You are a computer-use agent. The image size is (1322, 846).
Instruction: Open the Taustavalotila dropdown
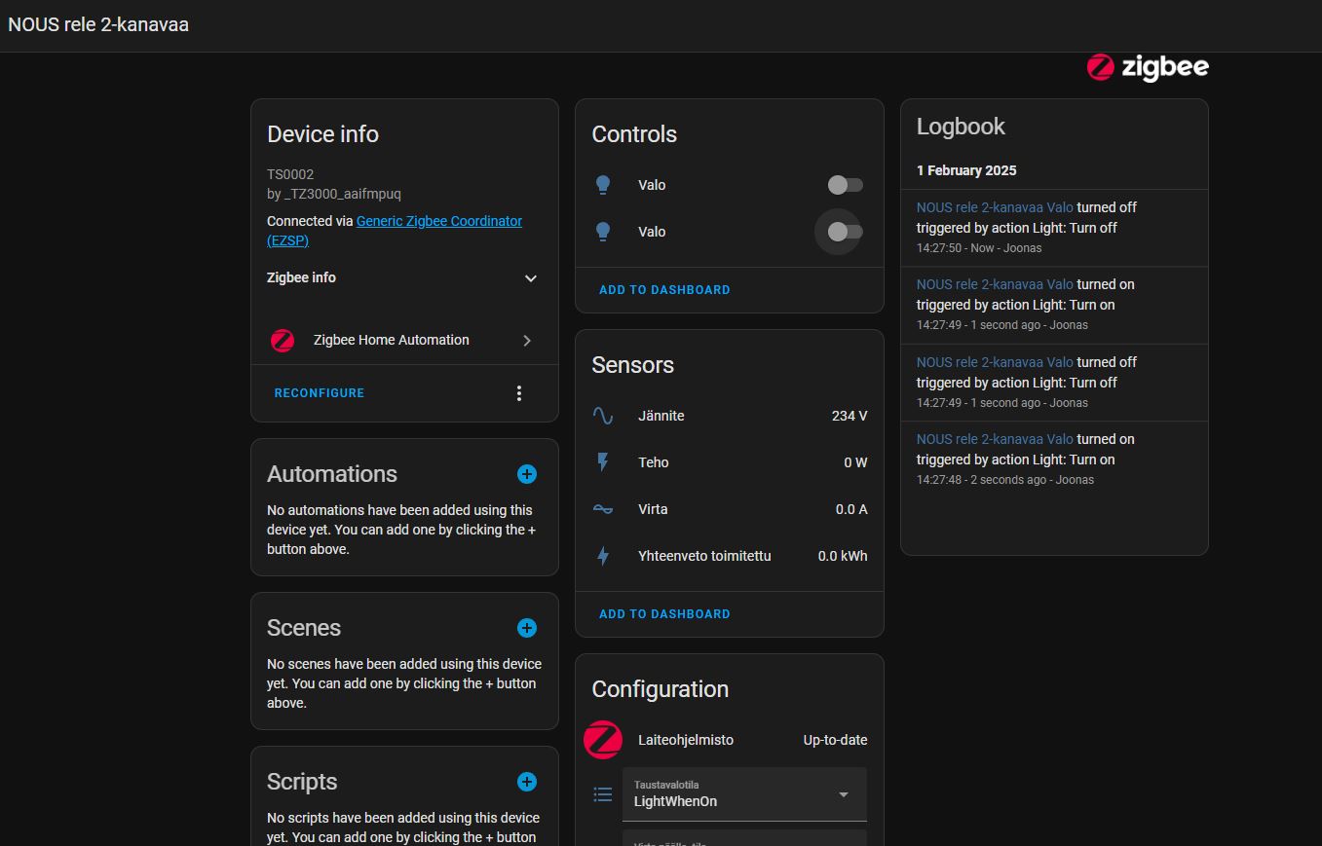click(744, 794)
